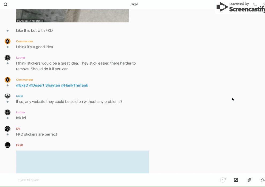Click DV's round profile avatar
265x187 pixels.
(7, 129)
